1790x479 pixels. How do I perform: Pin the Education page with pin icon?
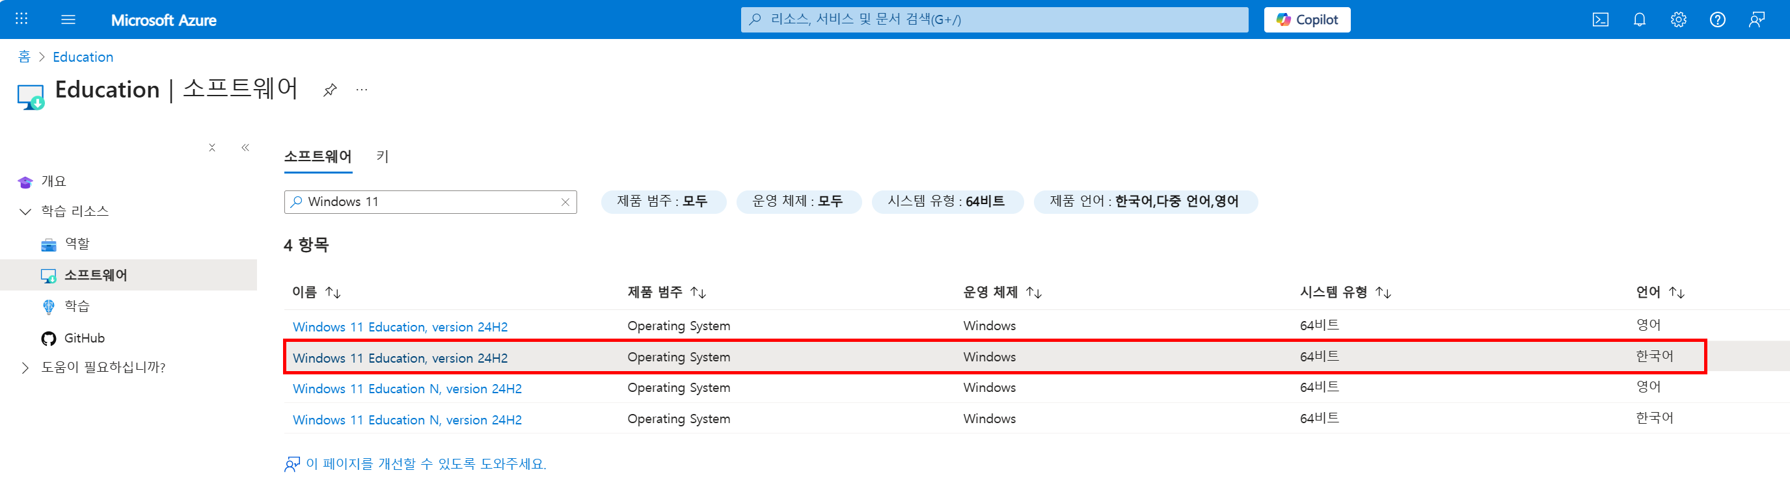pyautogui.click(x=330, y=90)
